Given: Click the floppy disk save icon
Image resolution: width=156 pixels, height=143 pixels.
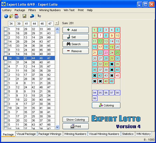Looking at the screenshot, I should (24, 16).
